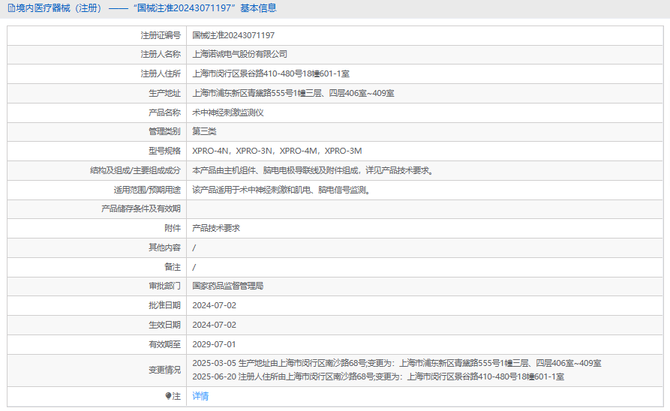Click the bulb icon beside 注 label

pyautogui.click(x=168, y=396)
